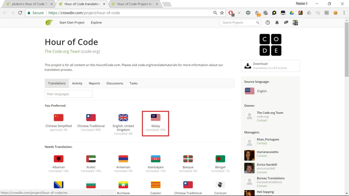349x196 pixels.
Task: Click the Google Drive extension icon
Action: (292, 13)
